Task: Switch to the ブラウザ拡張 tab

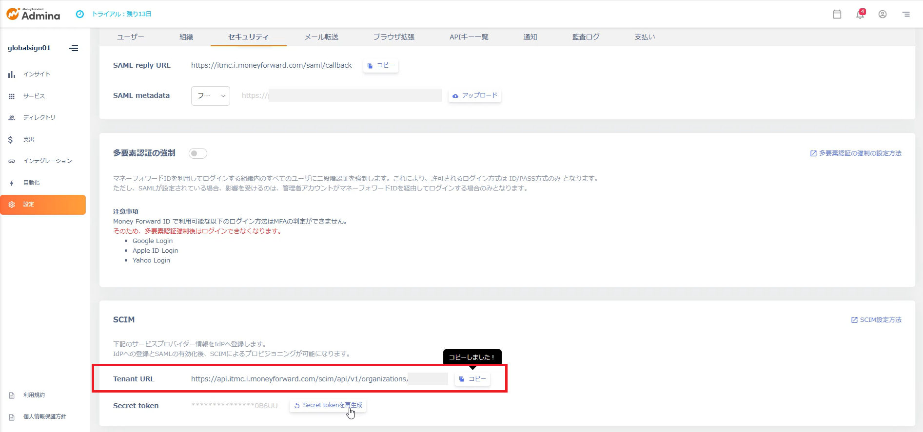Action: point(393,37)
